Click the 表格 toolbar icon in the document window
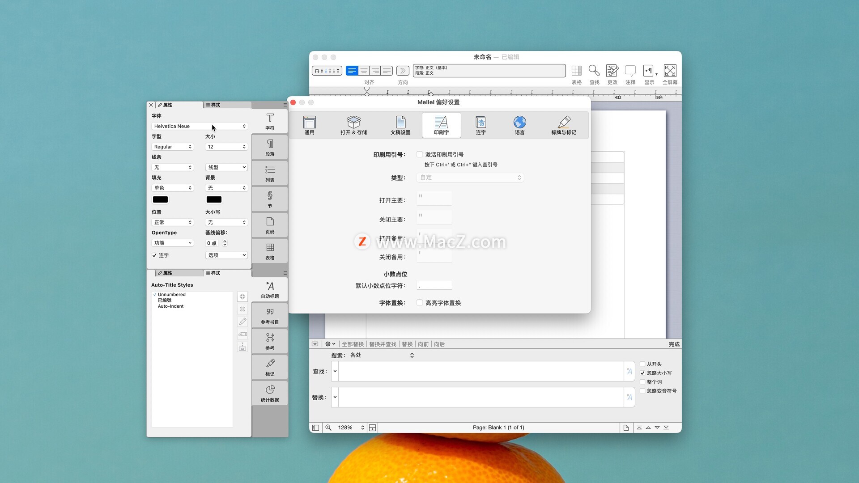The height and width of the screenshot is (483, 859). (577, 71)
